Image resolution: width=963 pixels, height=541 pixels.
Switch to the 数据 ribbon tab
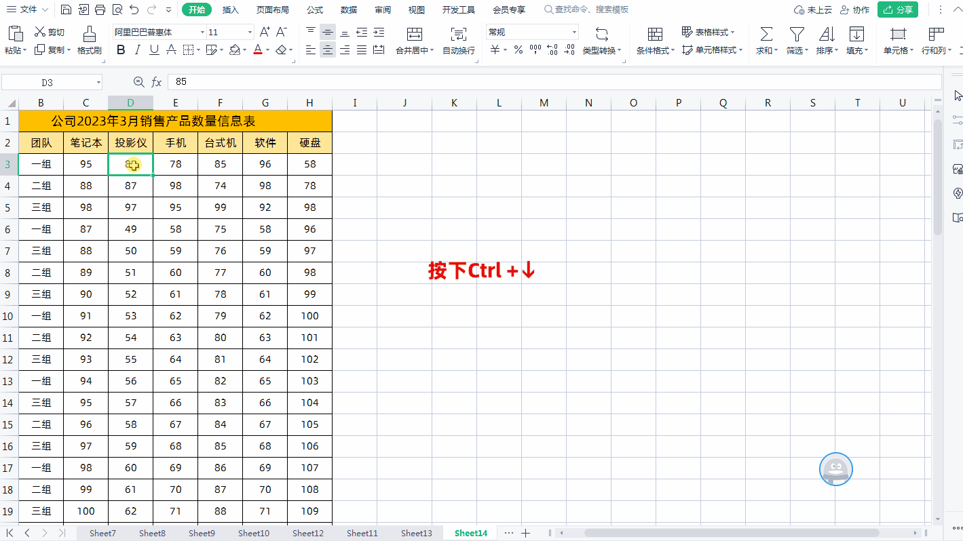click(x=349, y=9)
